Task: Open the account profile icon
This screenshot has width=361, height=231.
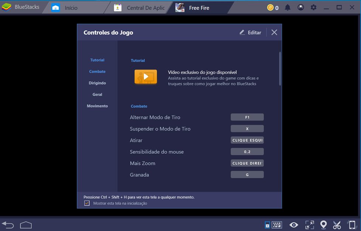Action: coord(300,7)
